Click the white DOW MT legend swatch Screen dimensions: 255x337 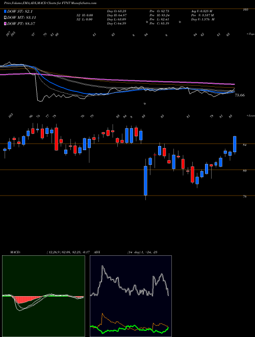click(x=5, y=17)
